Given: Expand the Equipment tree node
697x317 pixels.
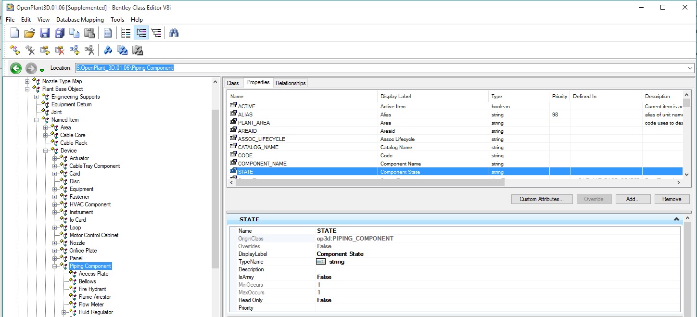Looking at the screenshot, I should click(x=55, y=189).
